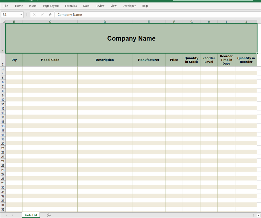The image size is (261, 218).
Task: Select column J header
Action: click(x=246, y=22)
